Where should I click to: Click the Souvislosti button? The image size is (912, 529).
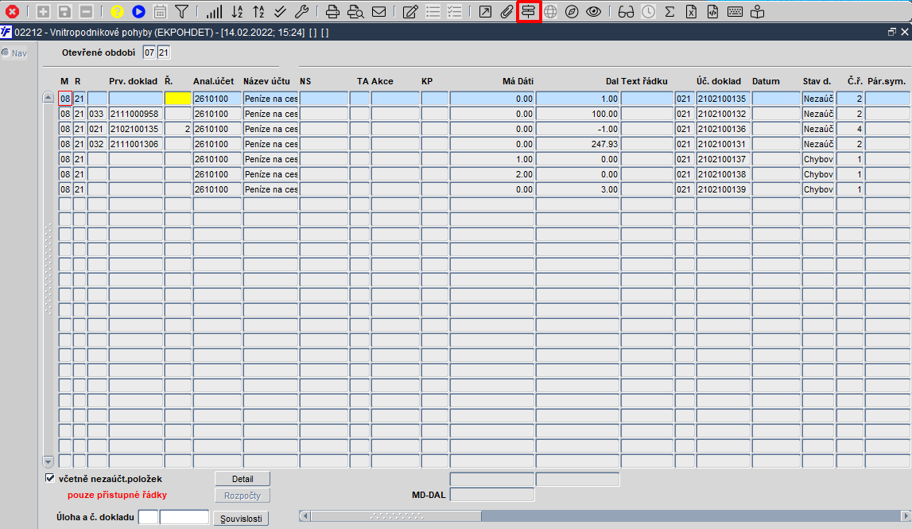[x=241, y=519]
